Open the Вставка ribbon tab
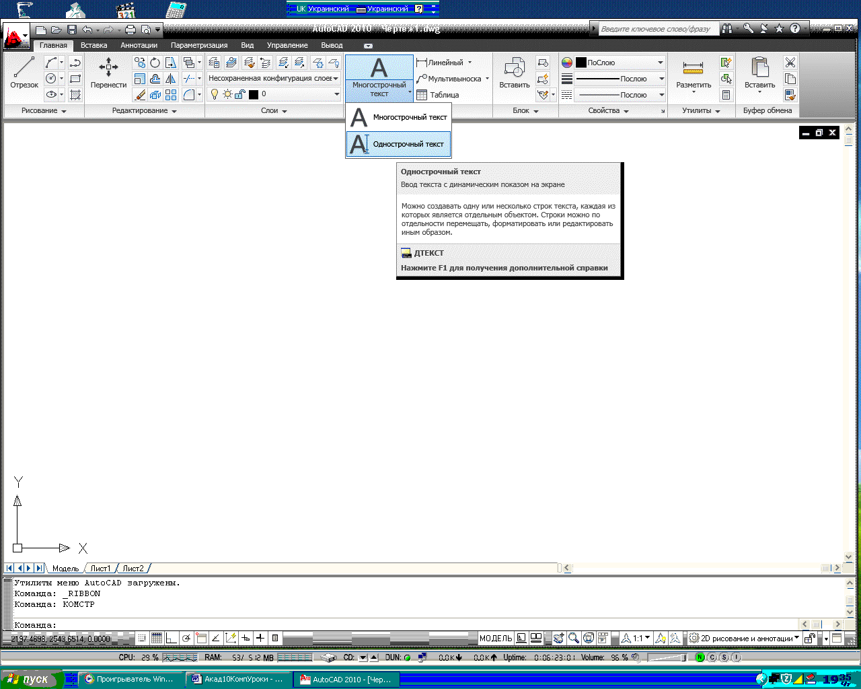861x689 pixels. tap(93, 46)
